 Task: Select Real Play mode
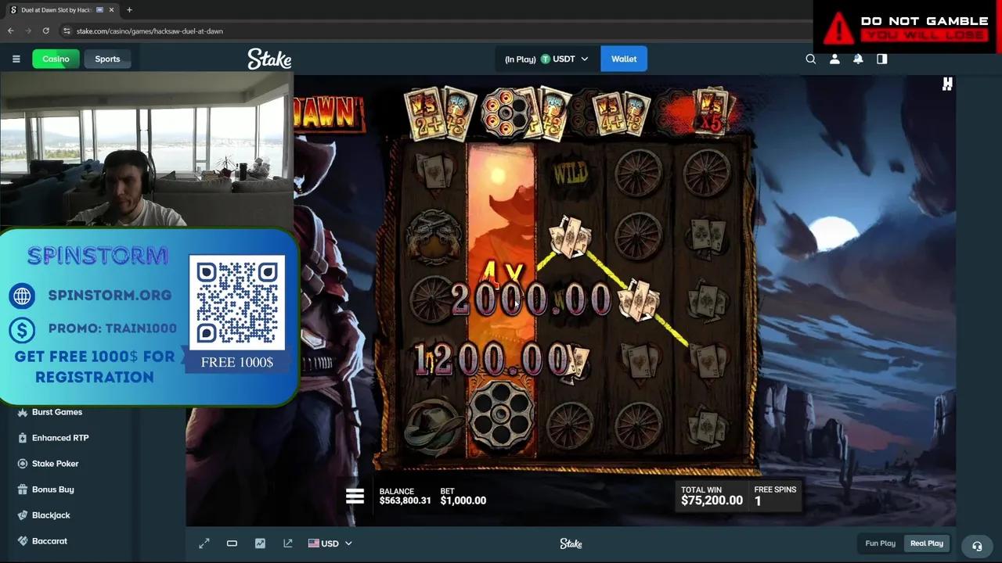927,543
